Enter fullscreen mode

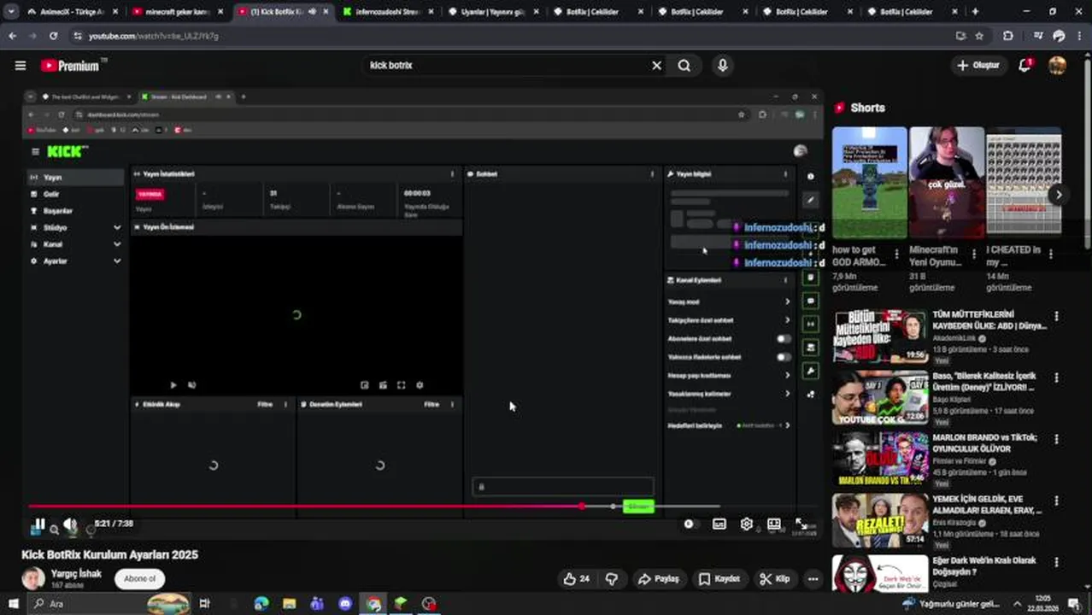[801, 524]
